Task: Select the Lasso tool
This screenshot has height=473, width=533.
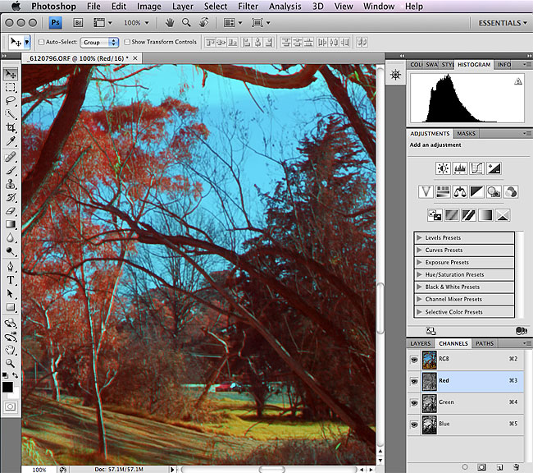Action: [x=11, y=101]
